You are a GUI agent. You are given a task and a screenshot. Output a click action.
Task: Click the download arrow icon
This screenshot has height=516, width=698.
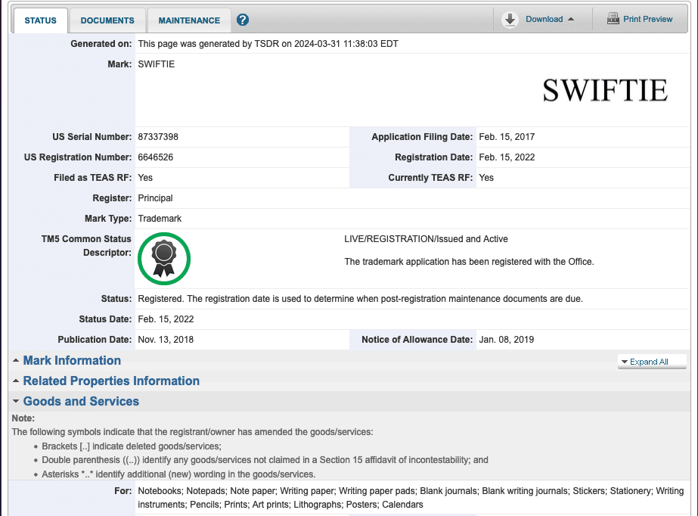click(x=510, y=20)
